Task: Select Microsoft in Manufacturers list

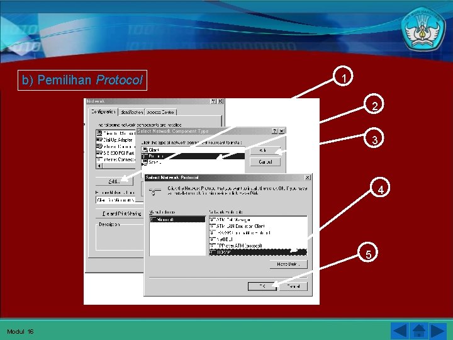Action: [x=177, y=220]
